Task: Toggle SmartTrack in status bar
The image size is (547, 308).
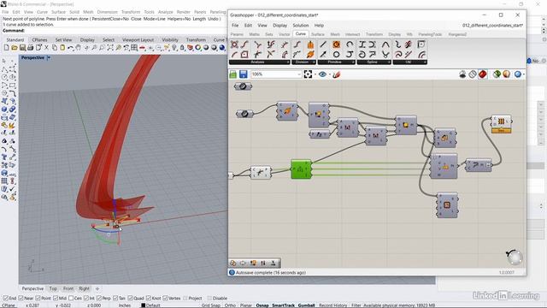Action: point(284,305)
